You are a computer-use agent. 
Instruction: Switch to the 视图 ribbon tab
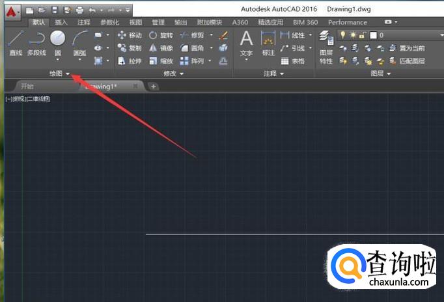point(135,22)
